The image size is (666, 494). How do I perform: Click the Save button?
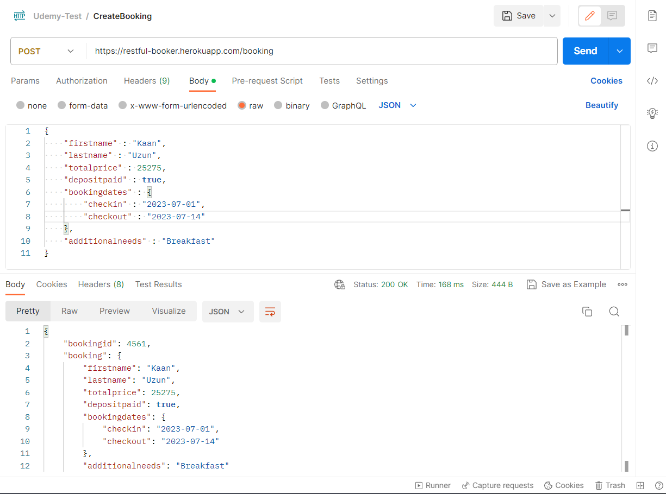click(x=519, y=16)
